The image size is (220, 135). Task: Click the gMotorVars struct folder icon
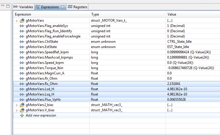tap(22, 21)
